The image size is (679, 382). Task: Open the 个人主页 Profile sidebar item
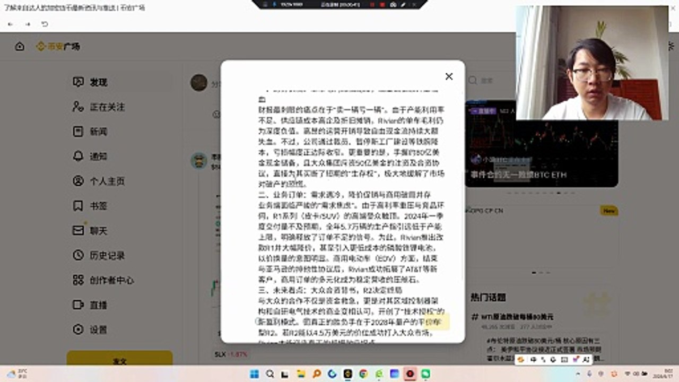click(120, 181)
